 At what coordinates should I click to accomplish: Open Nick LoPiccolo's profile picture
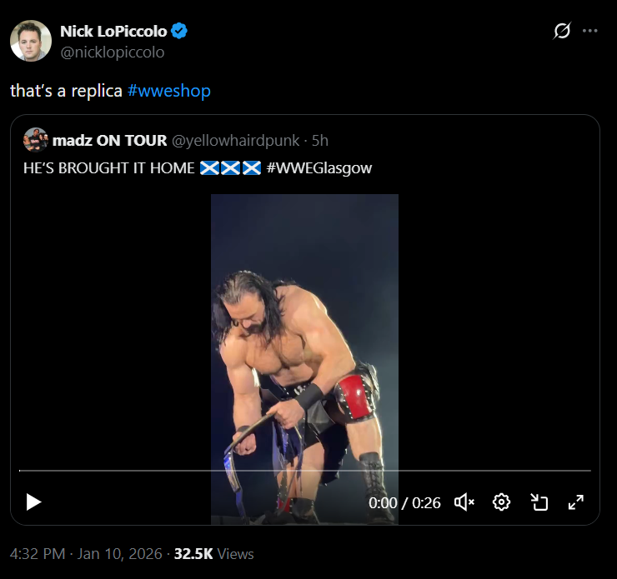[x=31, y=41]
